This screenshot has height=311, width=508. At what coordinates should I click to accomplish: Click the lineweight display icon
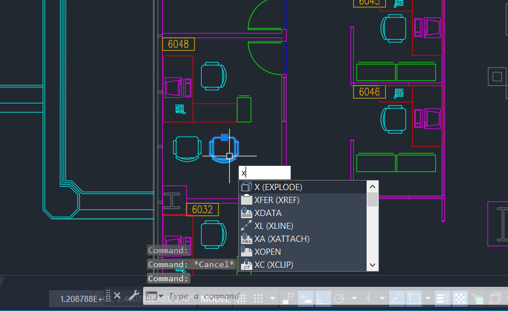tap(443, 298)
